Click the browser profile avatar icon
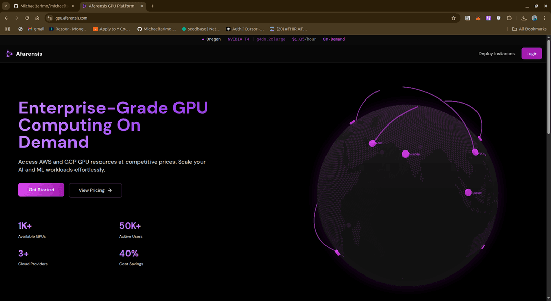This screenshot has height=301, width=551. (x=534, y=18)
